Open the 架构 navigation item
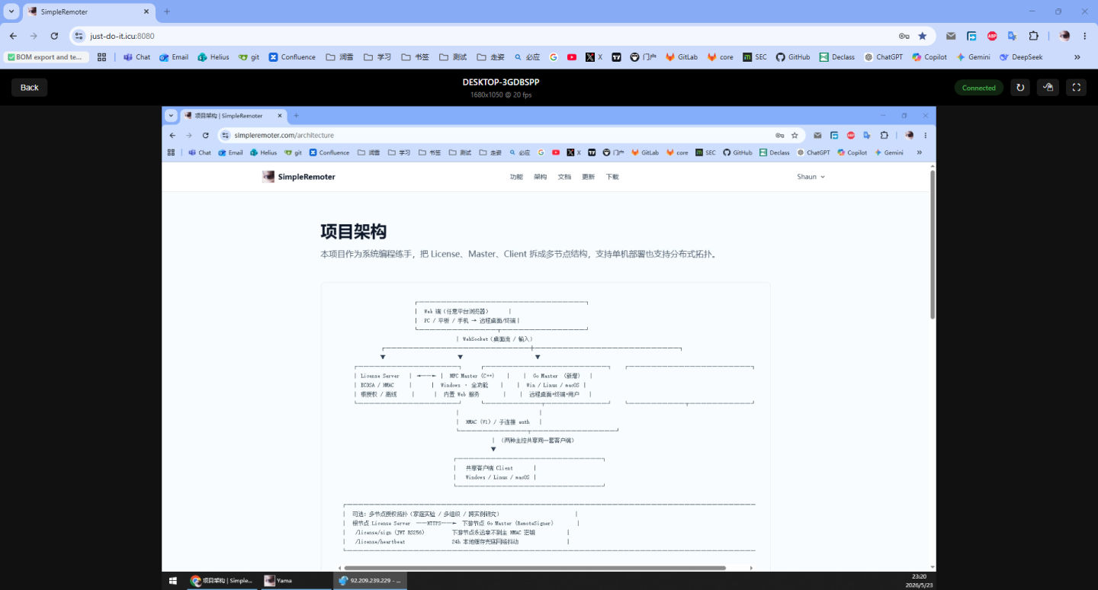 click(540, 177)
